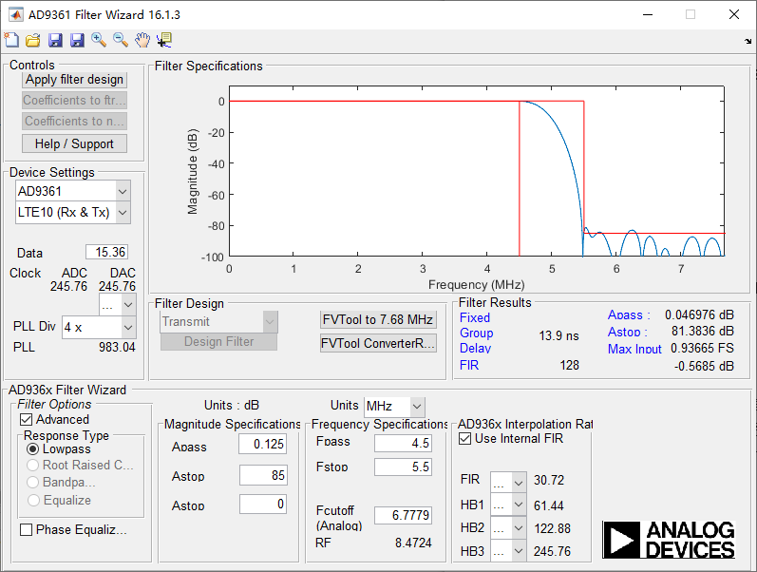Click the Astop result value 81.3836 dB
The image size is (757, 572).
click(703, 331)
